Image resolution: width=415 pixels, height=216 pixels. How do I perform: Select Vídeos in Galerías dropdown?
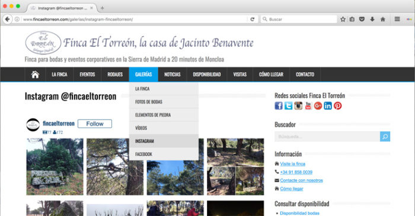pos(164,128)
